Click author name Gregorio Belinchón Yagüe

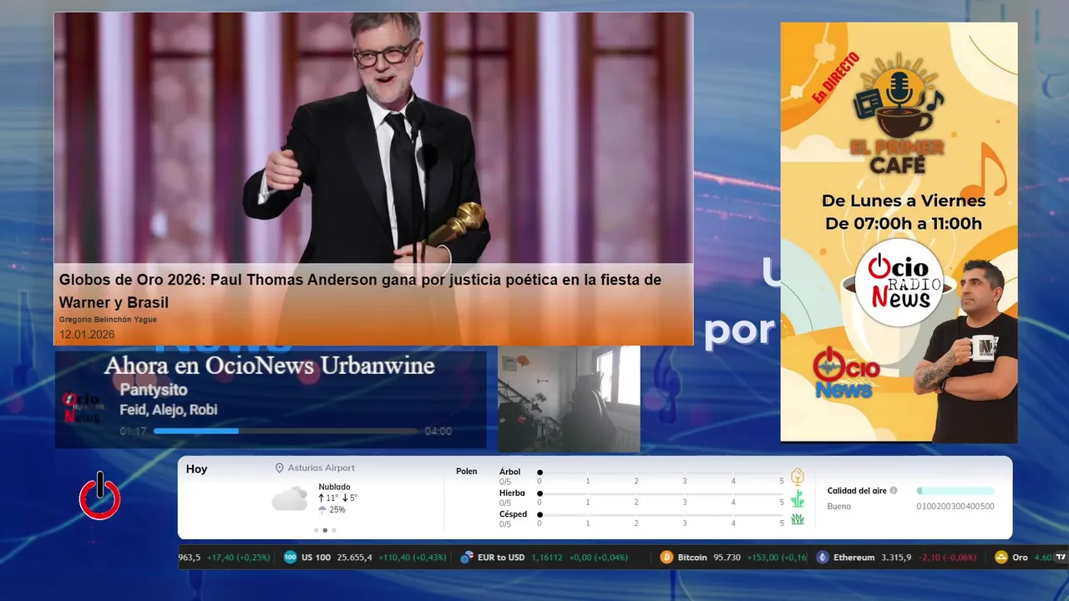click(108, 320)
